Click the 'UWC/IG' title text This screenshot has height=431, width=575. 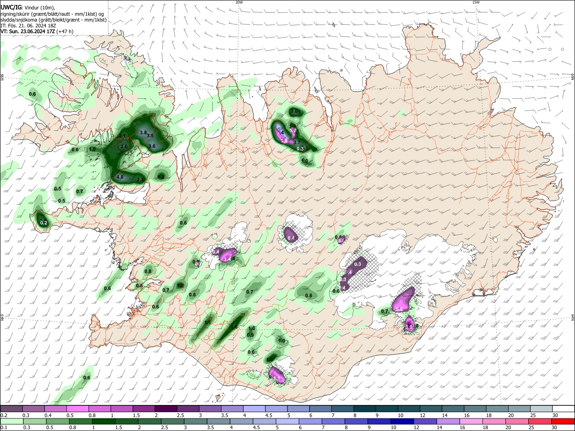tap(11, 8)
